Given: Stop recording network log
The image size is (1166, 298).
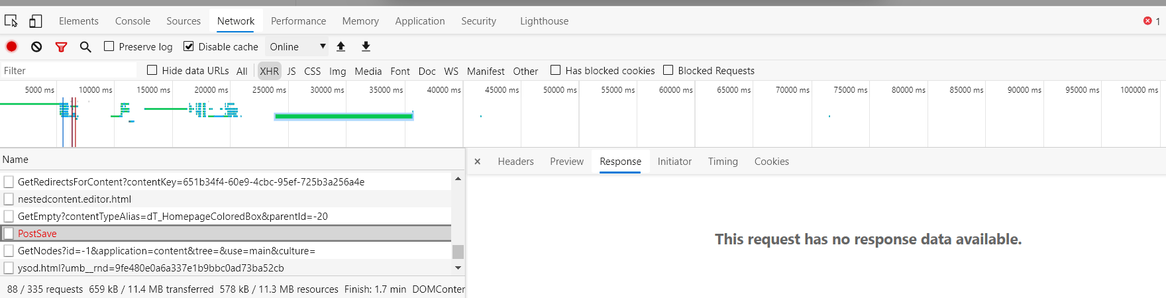Looking at the screenshot, I should click(11, 46).
